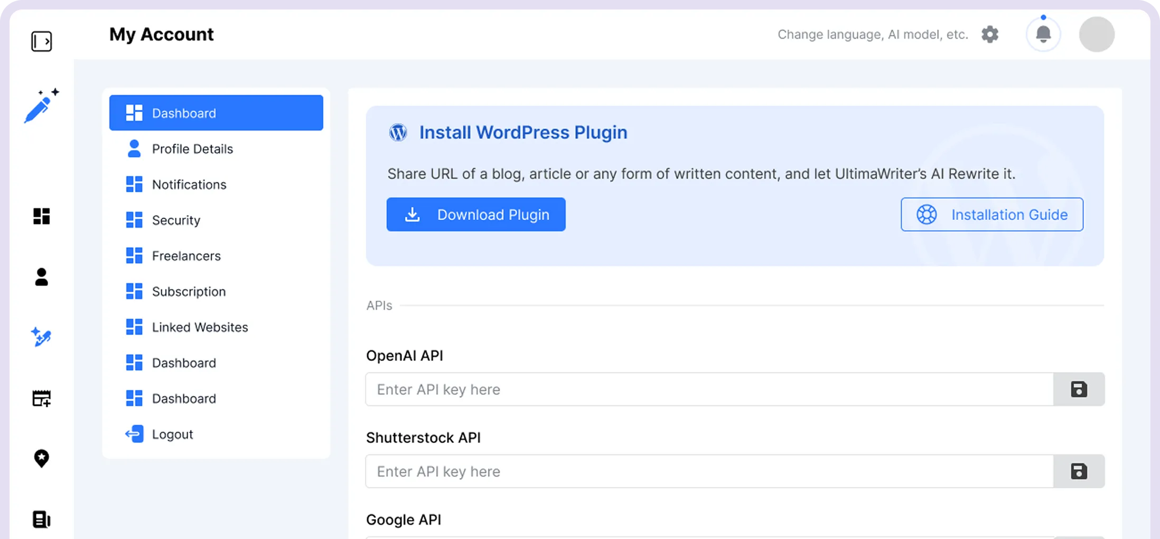Focus the Shutterstock API key field
This screenshot has height=539, width=1160.
coord(709,471)
